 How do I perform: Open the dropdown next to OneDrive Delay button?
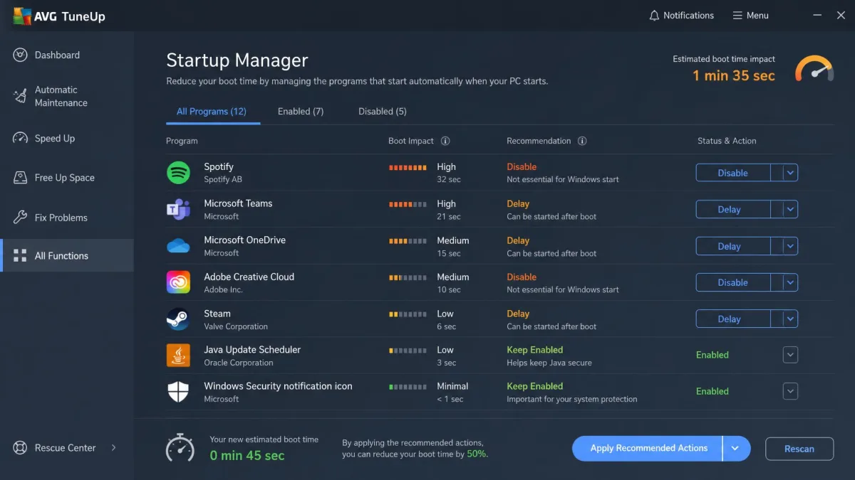pyautogui.click(x=790, y=246)
